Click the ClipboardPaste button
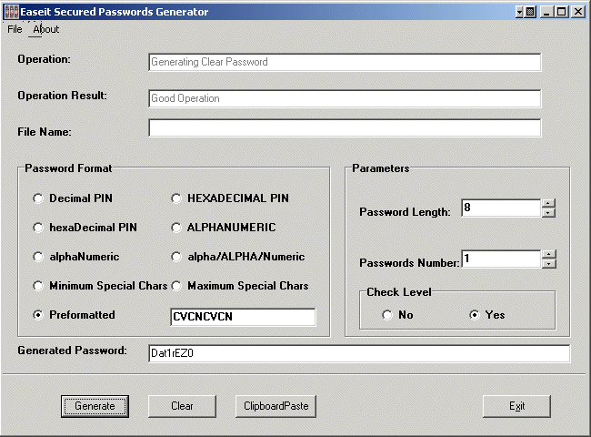 click(x=275, y=406)
